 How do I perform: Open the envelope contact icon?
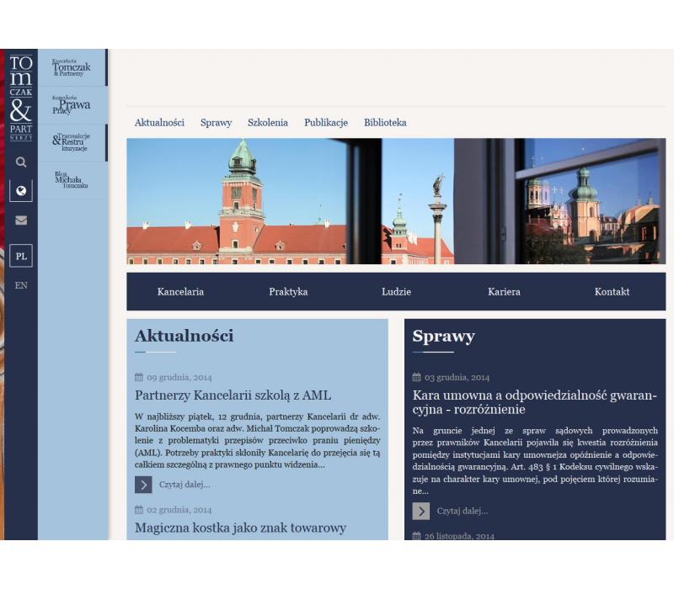click(21, 220)
